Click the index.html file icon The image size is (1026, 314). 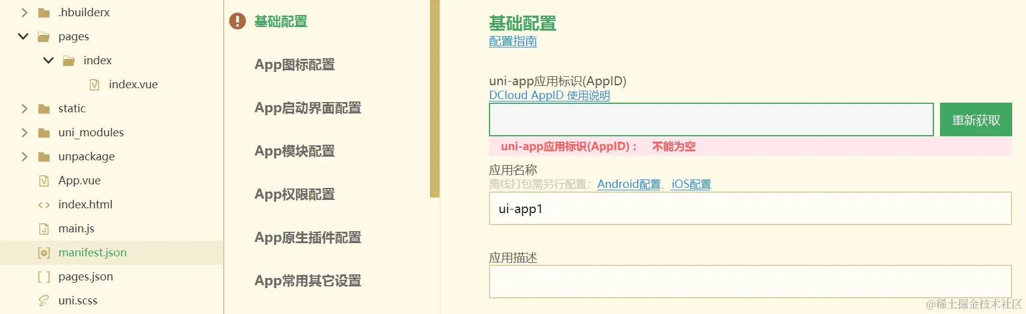(x=44, y=205)
